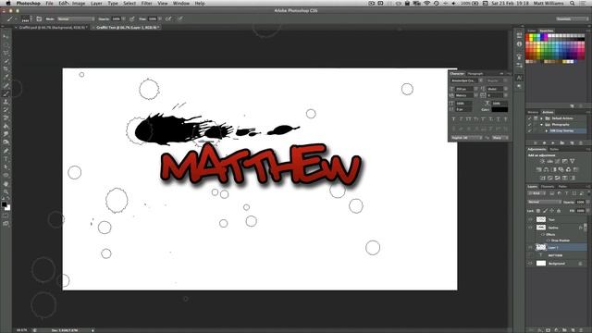
Task: Open the Color panel tab
Action: pyautogui.click(x=532, y=31)
